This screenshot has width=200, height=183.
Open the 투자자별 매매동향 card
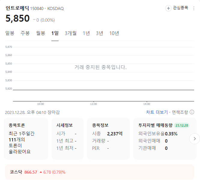165,139
